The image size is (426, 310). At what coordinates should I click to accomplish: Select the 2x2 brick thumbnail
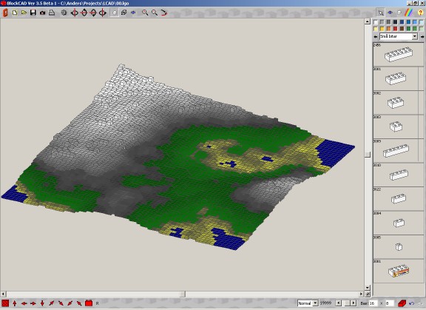click(396, 127)
